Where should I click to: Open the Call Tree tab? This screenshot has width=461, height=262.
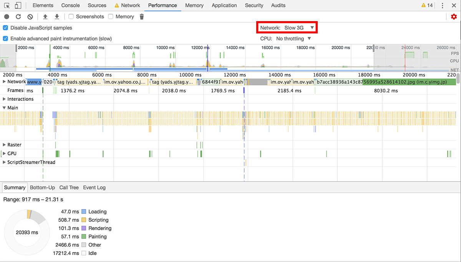pos(69,187)
